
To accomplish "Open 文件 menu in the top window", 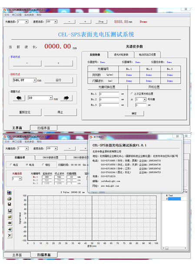I will (x=7, y=15).
